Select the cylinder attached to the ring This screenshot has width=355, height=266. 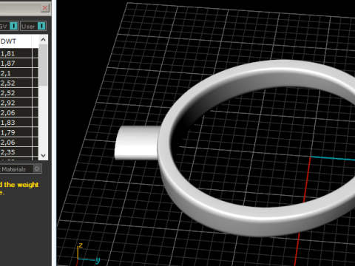pyautogui.click(x=137, y=143)
